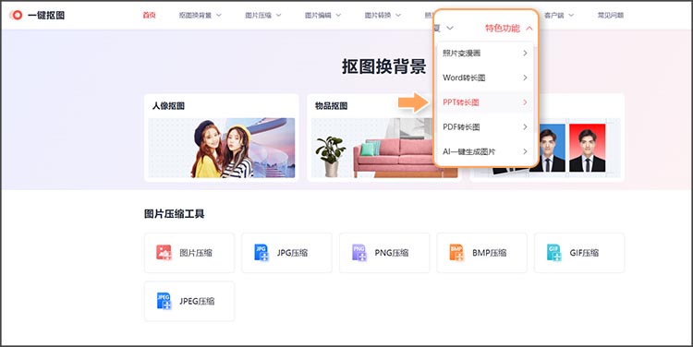
Task: Choose PPT转长图 in the dropdown menu
Action: (x=485, y=102)
